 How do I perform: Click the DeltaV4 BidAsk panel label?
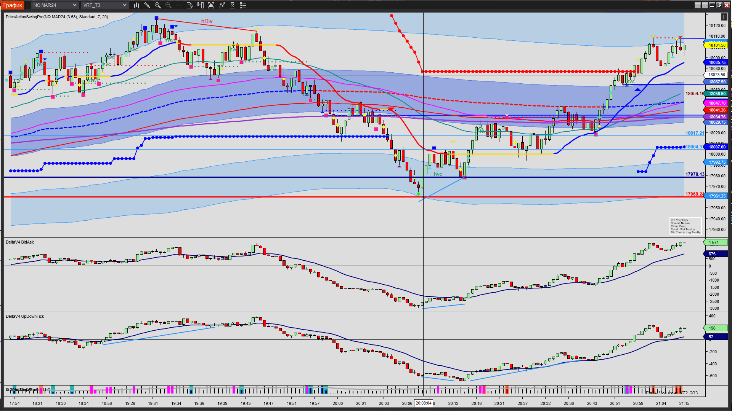point(20,242)
